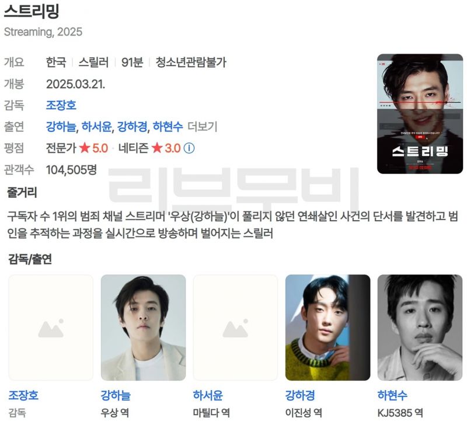Open the profile photo above KJ5385 역
Screen dimensions: 467x421
click(420, 328)
